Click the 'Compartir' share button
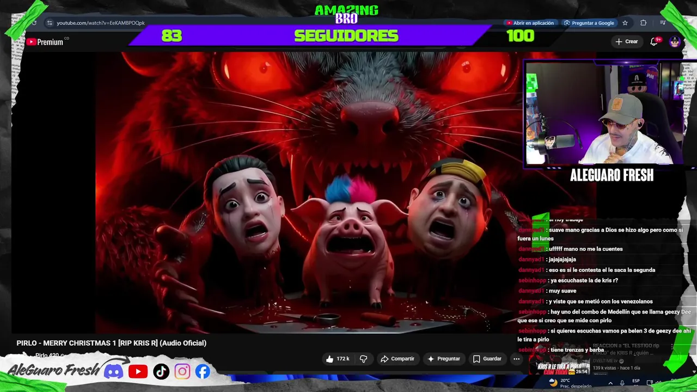This screenshot has height=392, width=697. 398,359
